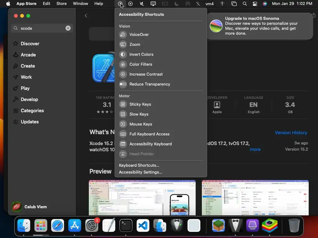The image size is (318, 238).
Task: Click the display menu bar icon
Action: (153, 4)
